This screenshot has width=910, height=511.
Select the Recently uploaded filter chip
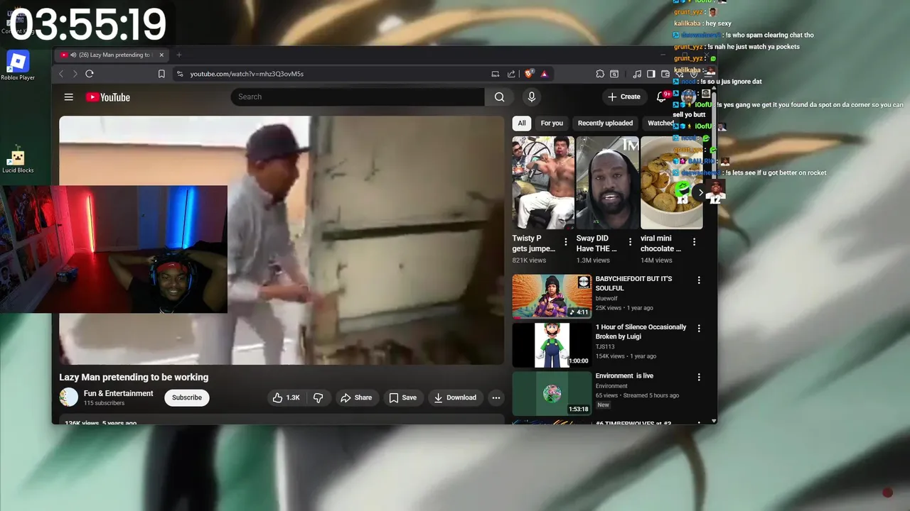click(x=605, y=123)
